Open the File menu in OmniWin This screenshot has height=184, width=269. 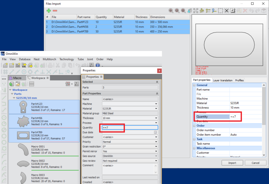pyautogui.click(x=4, y=59)
